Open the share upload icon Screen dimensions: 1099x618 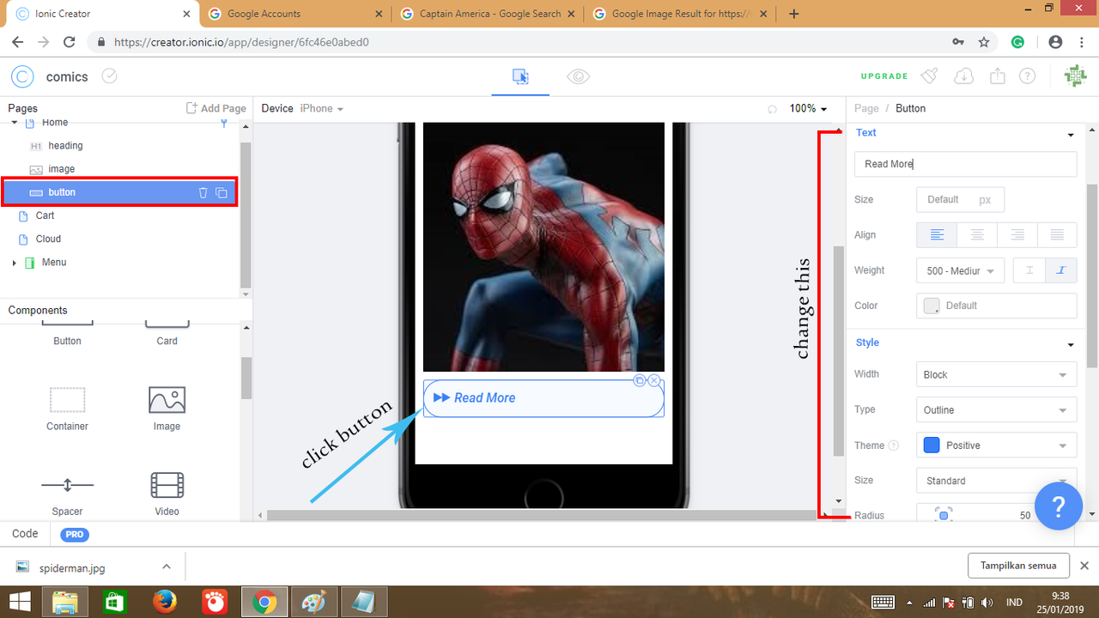point(997,76)
